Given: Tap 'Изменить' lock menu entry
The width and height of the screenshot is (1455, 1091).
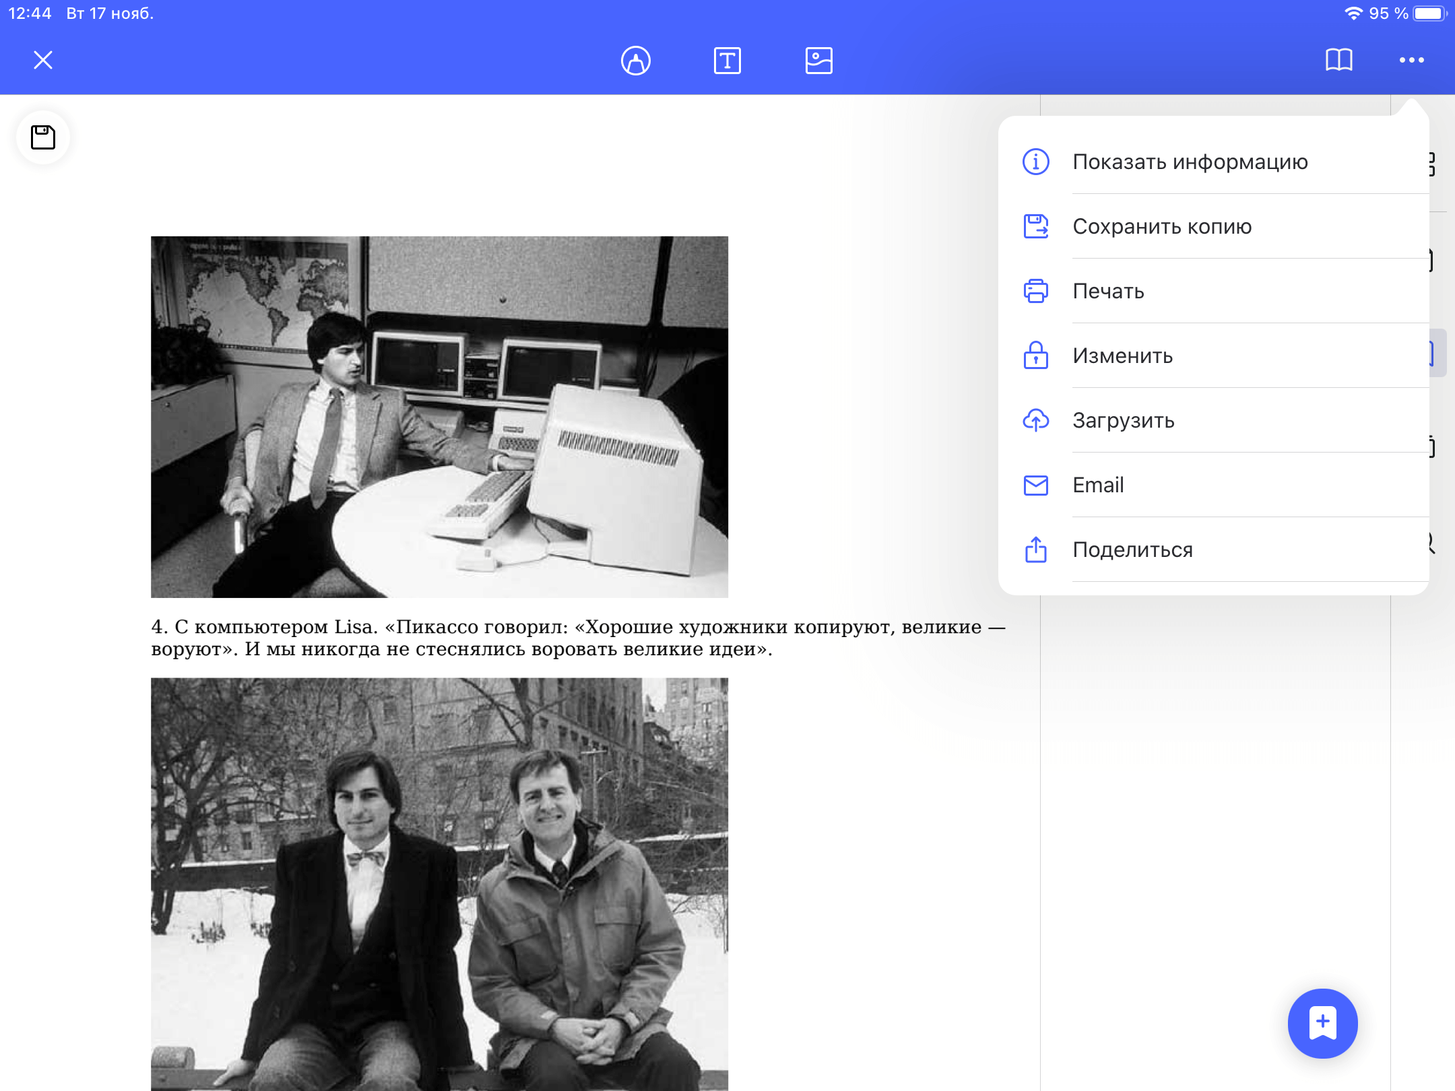Looking at the screenshot, I should coord(1122,356).
